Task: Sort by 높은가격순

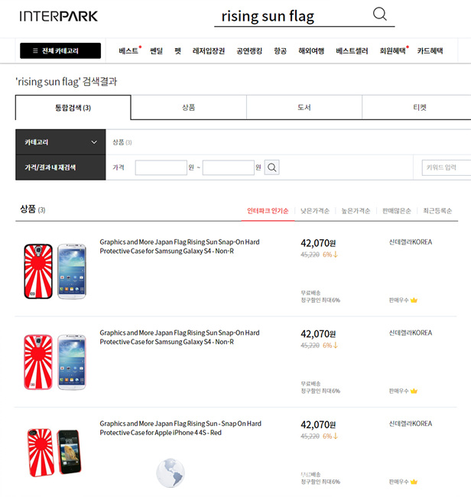Action: (356, 211)
